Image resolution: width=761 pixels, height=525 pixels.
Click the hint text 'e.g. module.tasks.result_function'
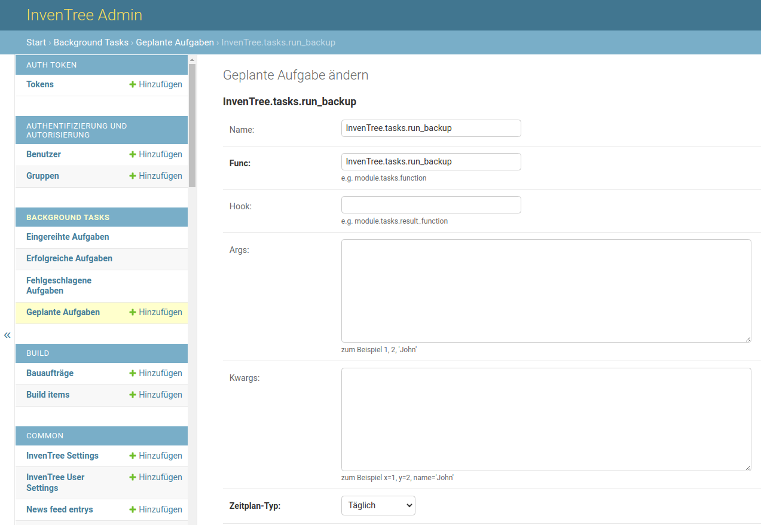(x=395, y=221)
